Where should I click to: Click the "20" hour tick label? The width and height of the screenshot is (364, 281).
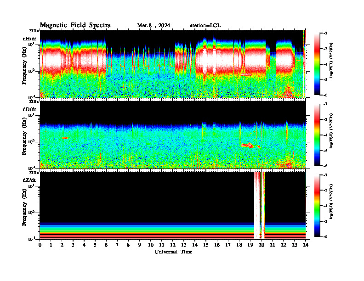click(262, 245)
